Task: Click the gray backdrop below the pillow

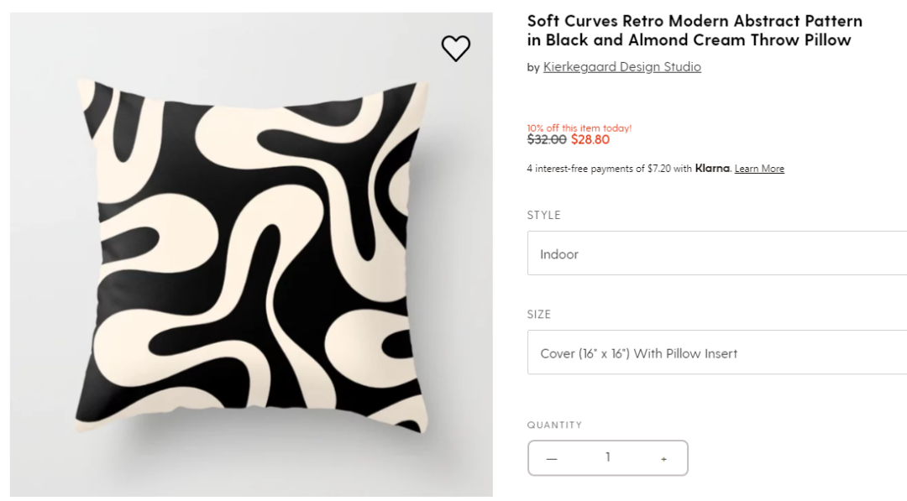Action: (252, 470)
